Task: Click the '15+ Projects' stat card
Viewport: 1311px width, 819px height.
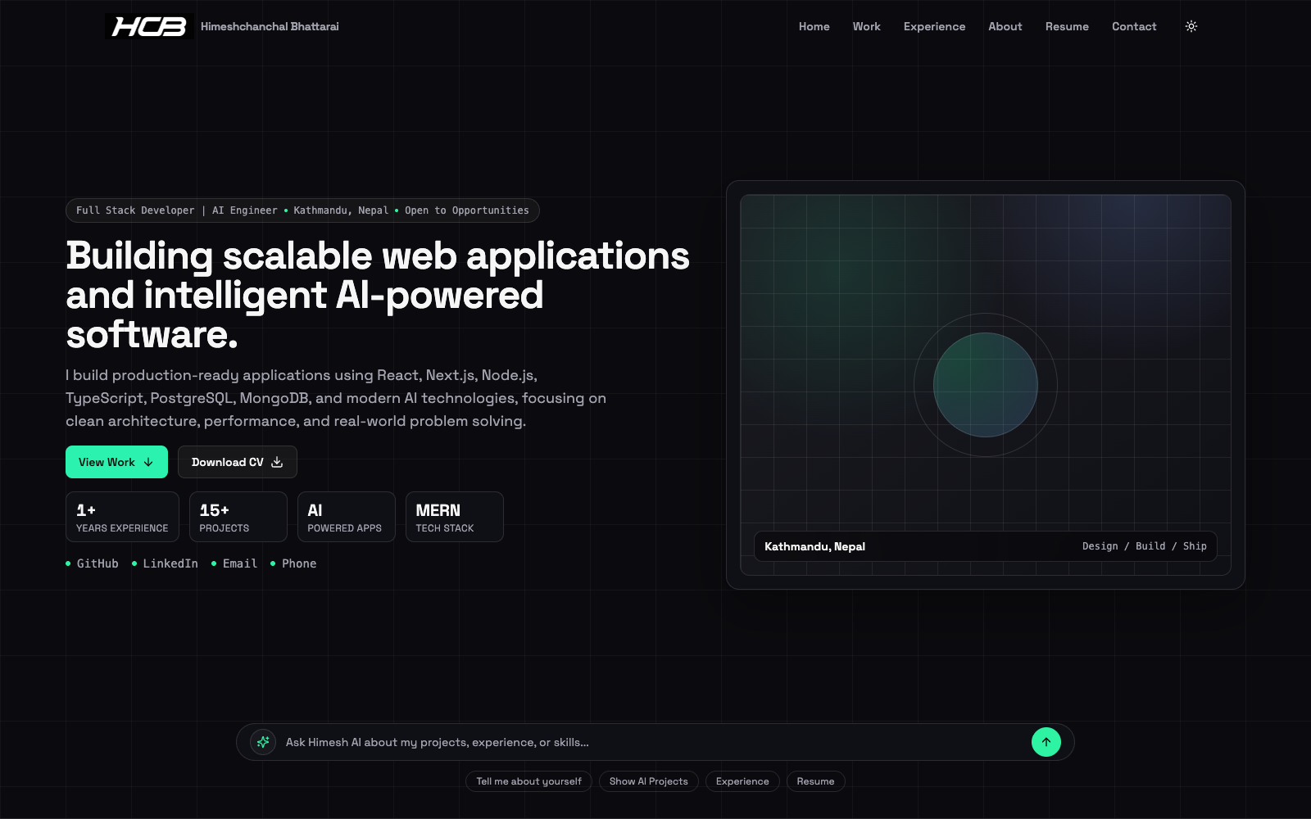Action: click(238, 517)
